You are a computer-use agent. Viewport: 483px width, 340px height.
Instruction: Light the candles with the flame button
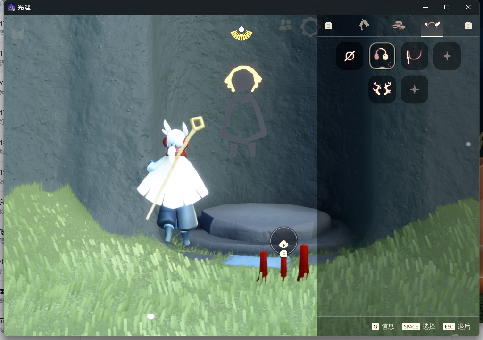(x=283, y=241)
